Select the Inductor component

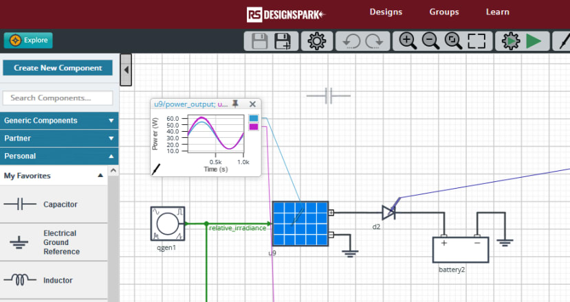[54, 280]
